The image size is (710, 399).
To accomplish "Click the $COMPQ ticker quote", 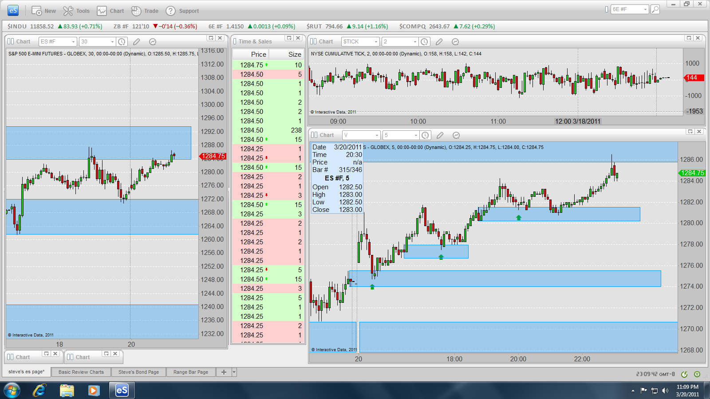I will click(447, 27).
